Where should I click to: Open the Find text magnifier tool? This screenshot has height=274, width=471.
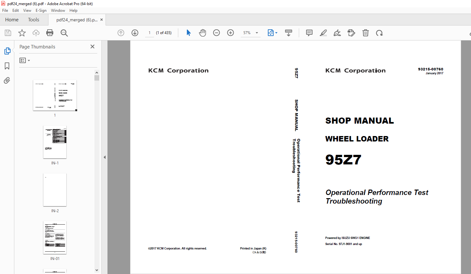coord(64,33)
